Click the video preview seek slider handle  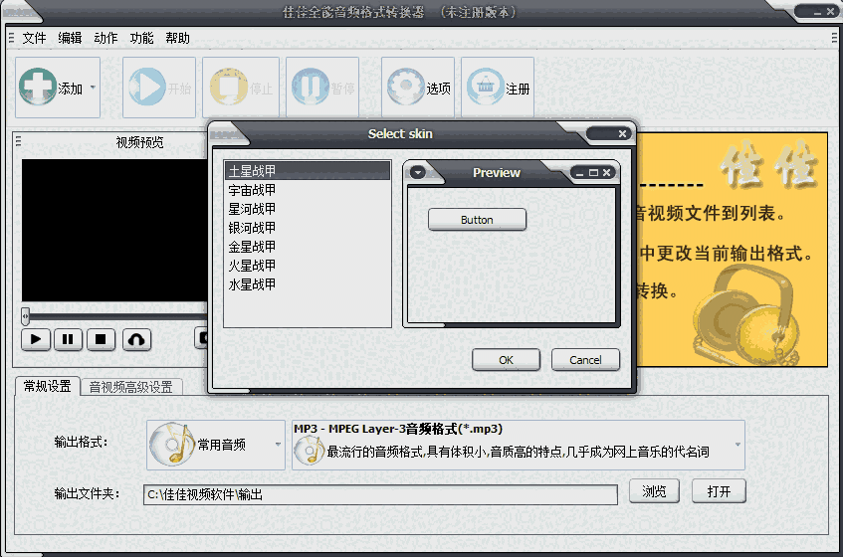25,316
